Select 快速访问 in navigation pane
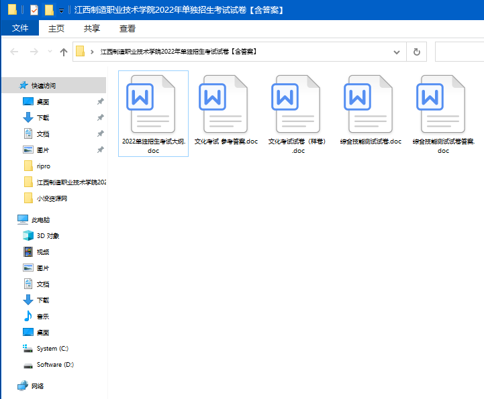The width and height of the screenshot is (484, 399). [54, 85]
